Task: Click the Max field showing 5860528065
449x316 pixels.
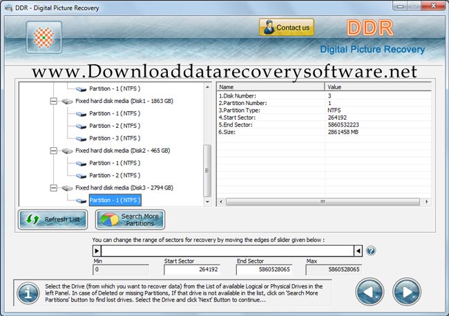Action: (x=334, y=270)
